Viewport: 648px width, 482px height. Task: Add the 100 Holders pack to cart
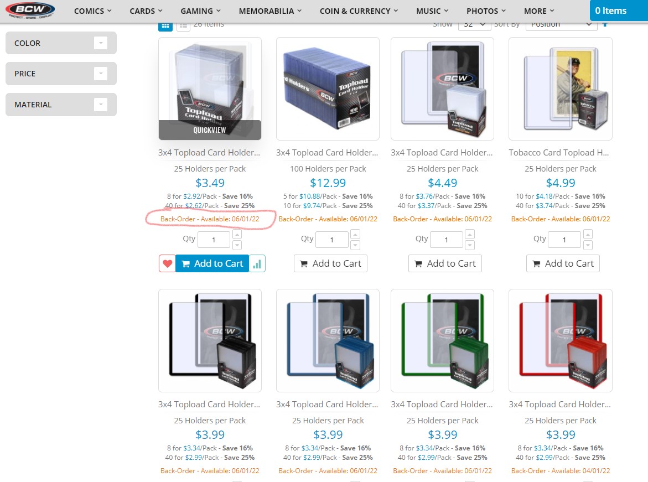pos(330,264)
